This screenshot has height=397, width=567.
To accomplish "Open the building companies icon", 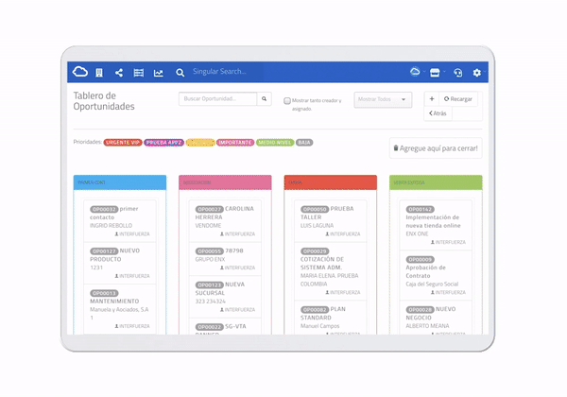I will pos(99,73).
